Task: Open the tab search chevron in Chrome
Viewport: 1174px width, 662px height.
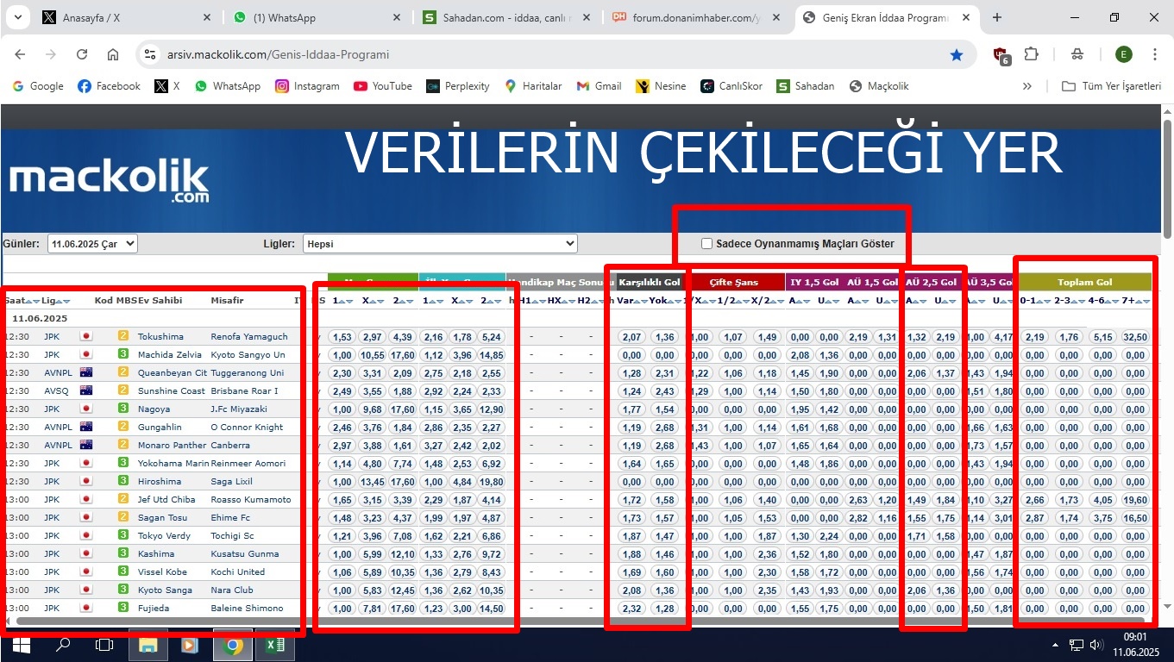Action: click(17, 17)
